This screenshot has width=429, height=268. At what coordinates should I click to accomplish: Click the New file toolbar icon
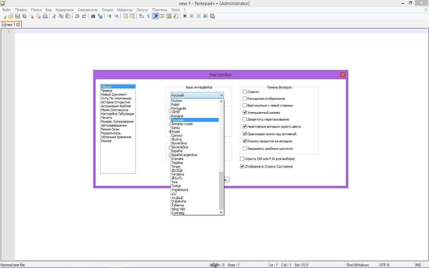pos(4,16)
